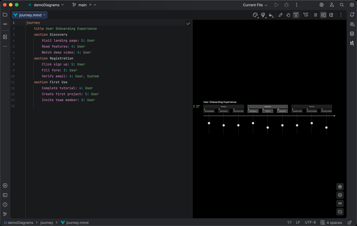Open editor toolbar more options menu
Viewport: 357px width, 226px height.
click(341, 15)
